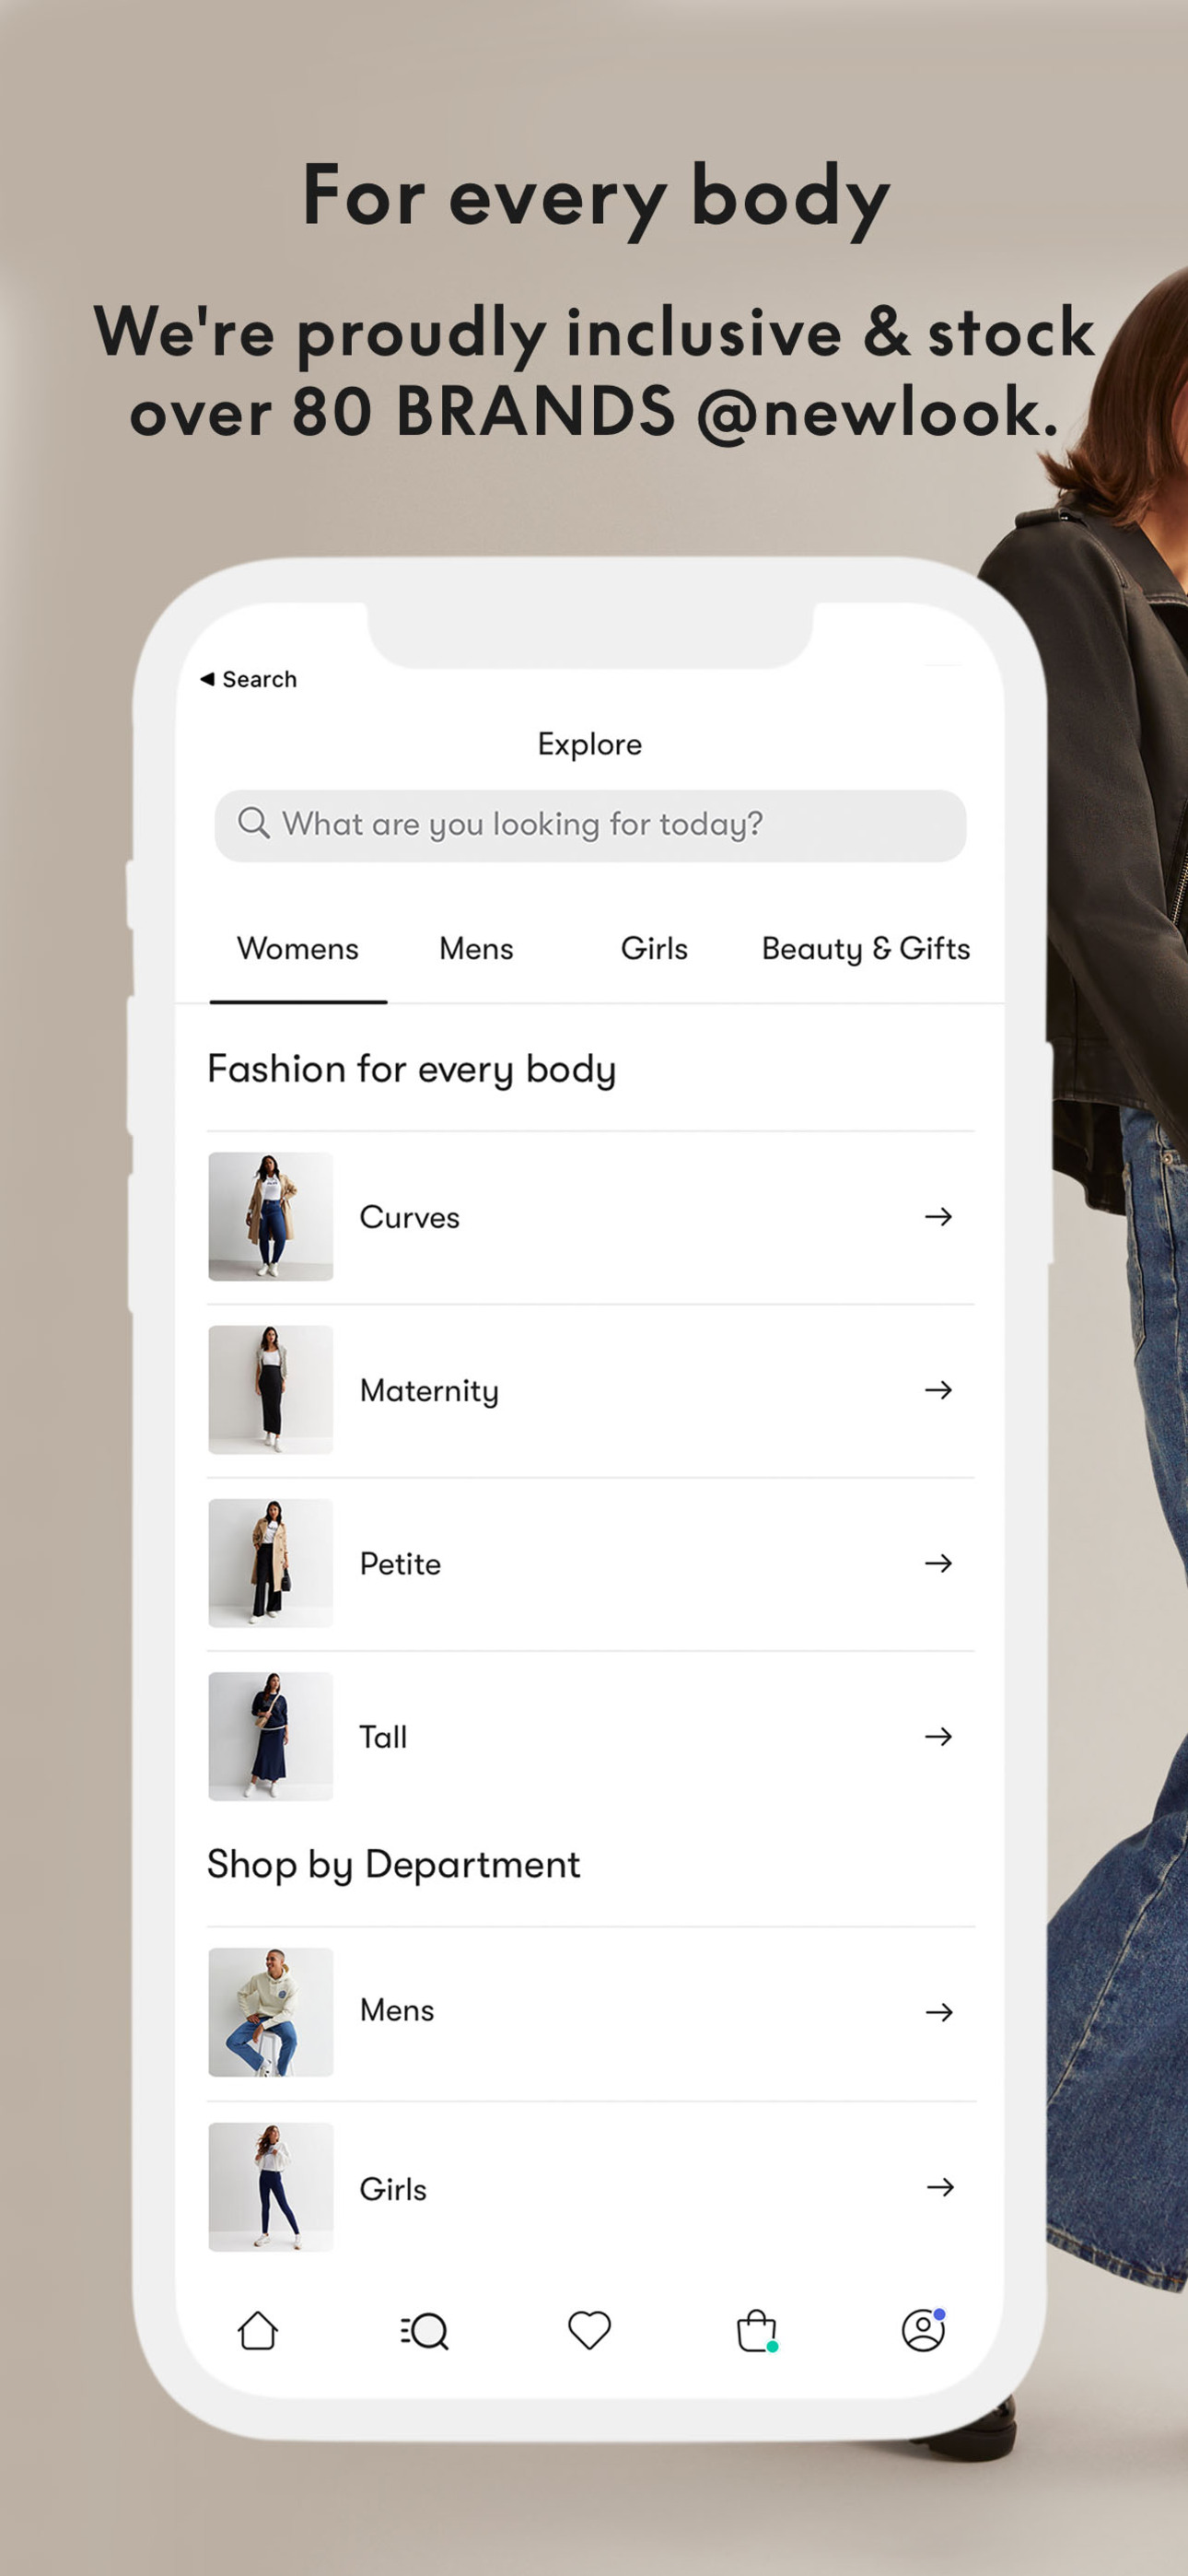Open the account profile icon
This screenshot has width=1188, height=2576.
point(923,2329)
